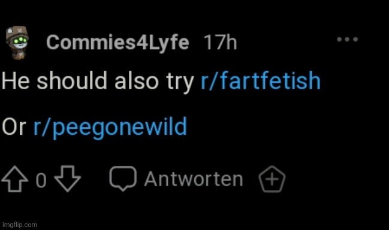Give an award via the pentagon plus icon

pos(272,179)
